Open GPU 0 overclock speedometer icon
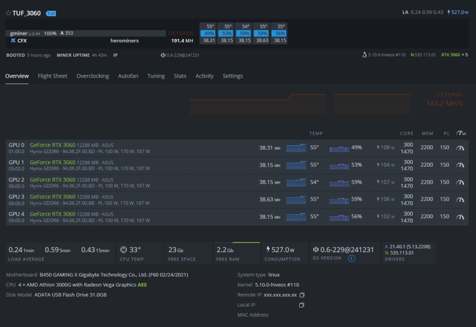 tap(460, 148)
